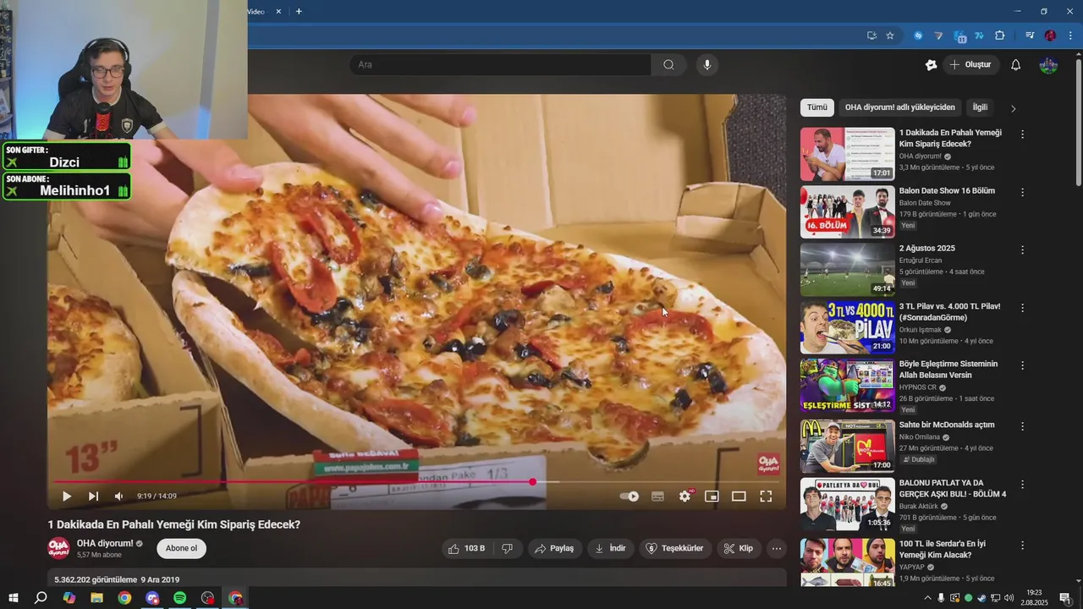Open options for Balon Date Show 16 Bölüm

click(1022, 192)
